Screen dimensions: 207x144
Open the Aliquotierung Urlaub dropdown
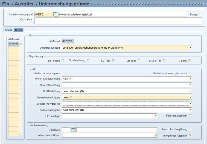(x=155, y=135)
